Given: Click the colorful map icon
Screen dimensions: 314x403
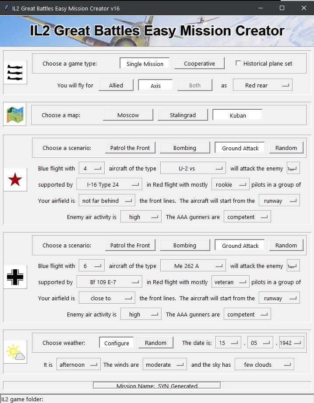Looking at the screenshot, I should coord(15,115).
